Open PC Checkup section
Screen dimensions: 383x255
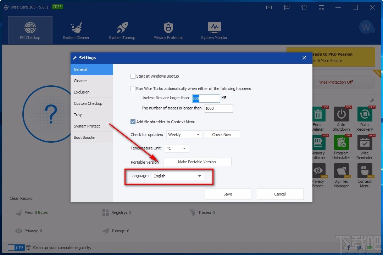pyautogui.click(x=30, y=30)
